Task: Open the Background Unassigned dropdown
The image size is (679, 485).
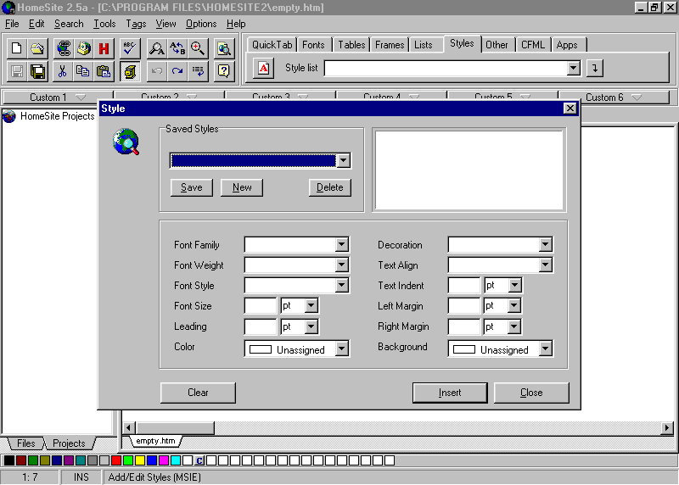Action: point(545,348)
